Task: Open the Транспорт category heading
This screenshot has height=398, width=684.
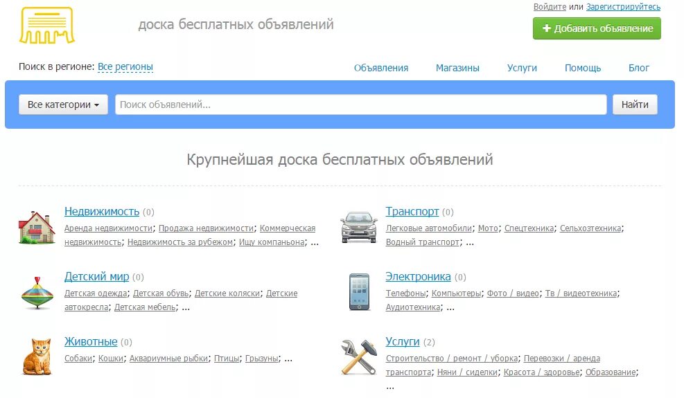Action: pyautogui.click(x=412, y=211)
